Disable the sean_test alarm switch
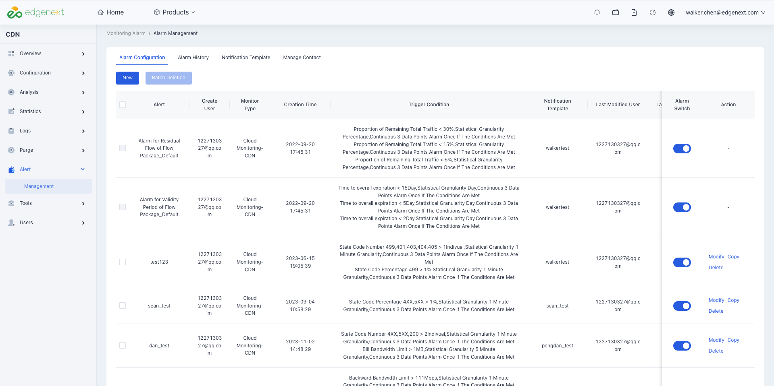774x386 pixels. click(682, 306)
